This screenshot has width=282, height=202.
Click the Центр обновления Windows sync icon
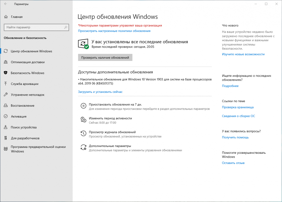[6, 51]
